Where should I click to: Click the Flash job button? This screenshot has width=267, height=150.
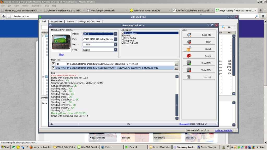(199, 42)
